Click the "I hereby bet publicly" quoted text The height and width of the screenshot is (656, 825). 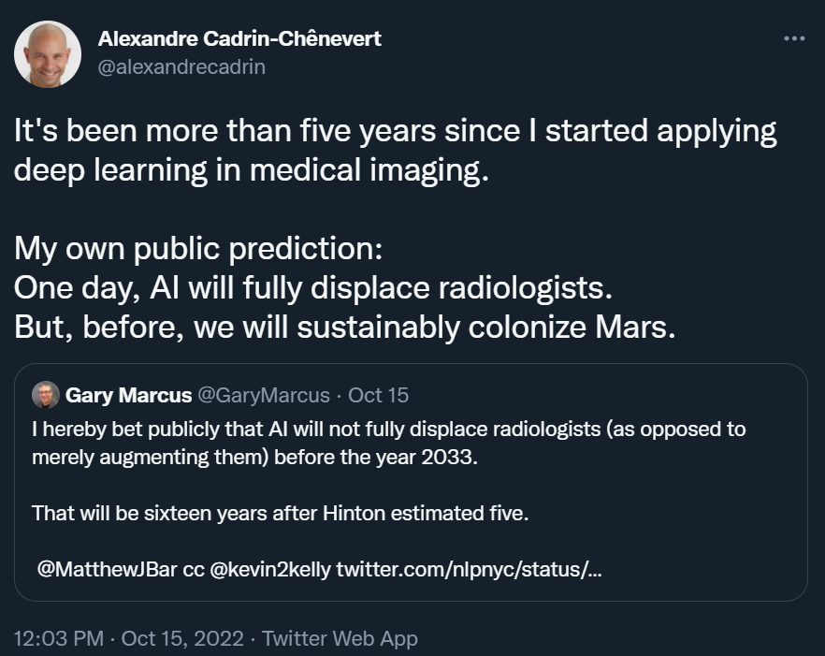388,430
